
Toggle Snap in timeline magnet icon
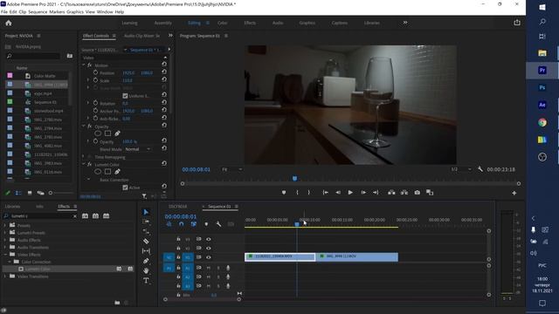tap(182, 224)
